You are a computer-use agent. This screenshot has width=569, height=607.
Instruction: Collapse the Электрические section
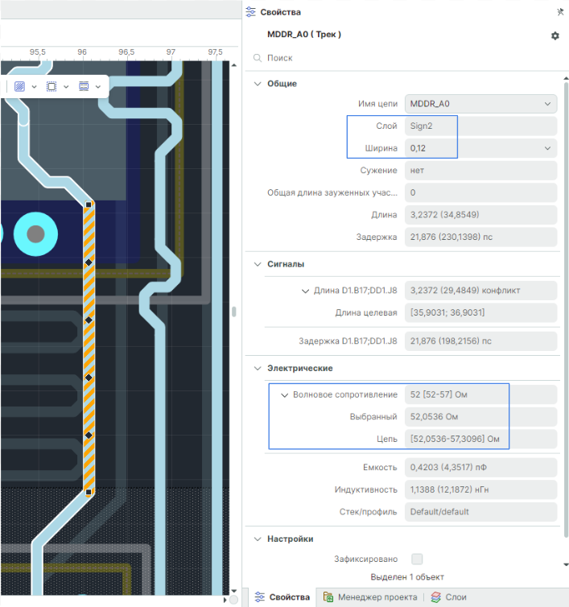(x=258, y=368)
